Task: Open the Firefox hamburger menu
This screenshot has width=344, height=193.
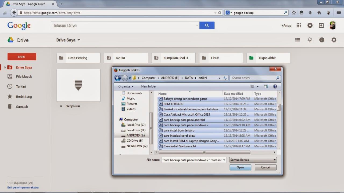Action: [339, 13]
